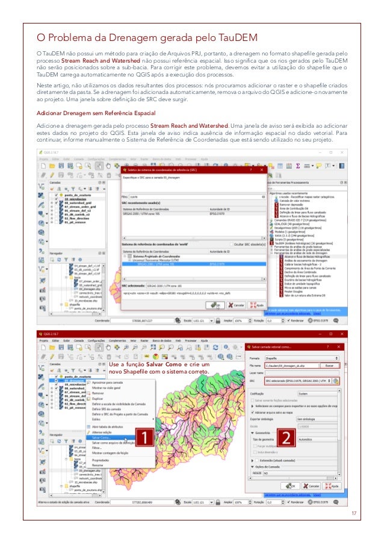Select Pan Map hand tool in lower QGIS

(x=108, y=347)
